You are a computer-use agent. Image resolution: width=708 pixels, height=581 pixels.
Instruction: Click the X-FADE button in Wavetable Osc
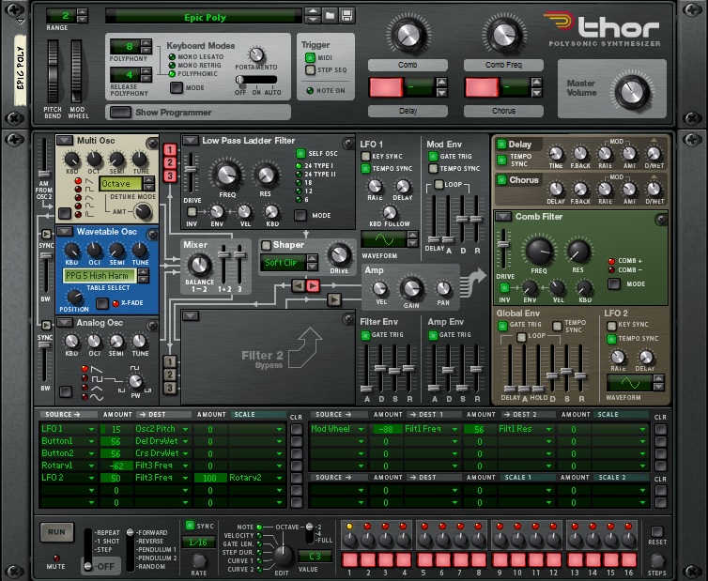coord(102,303)
